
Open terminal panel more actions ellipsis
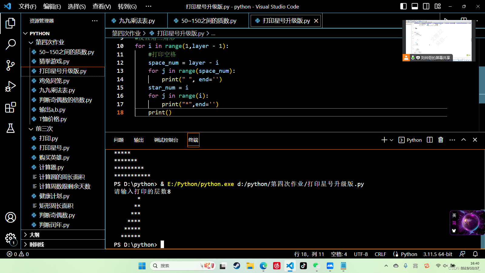pyautogui.click(x=452, y=140)
